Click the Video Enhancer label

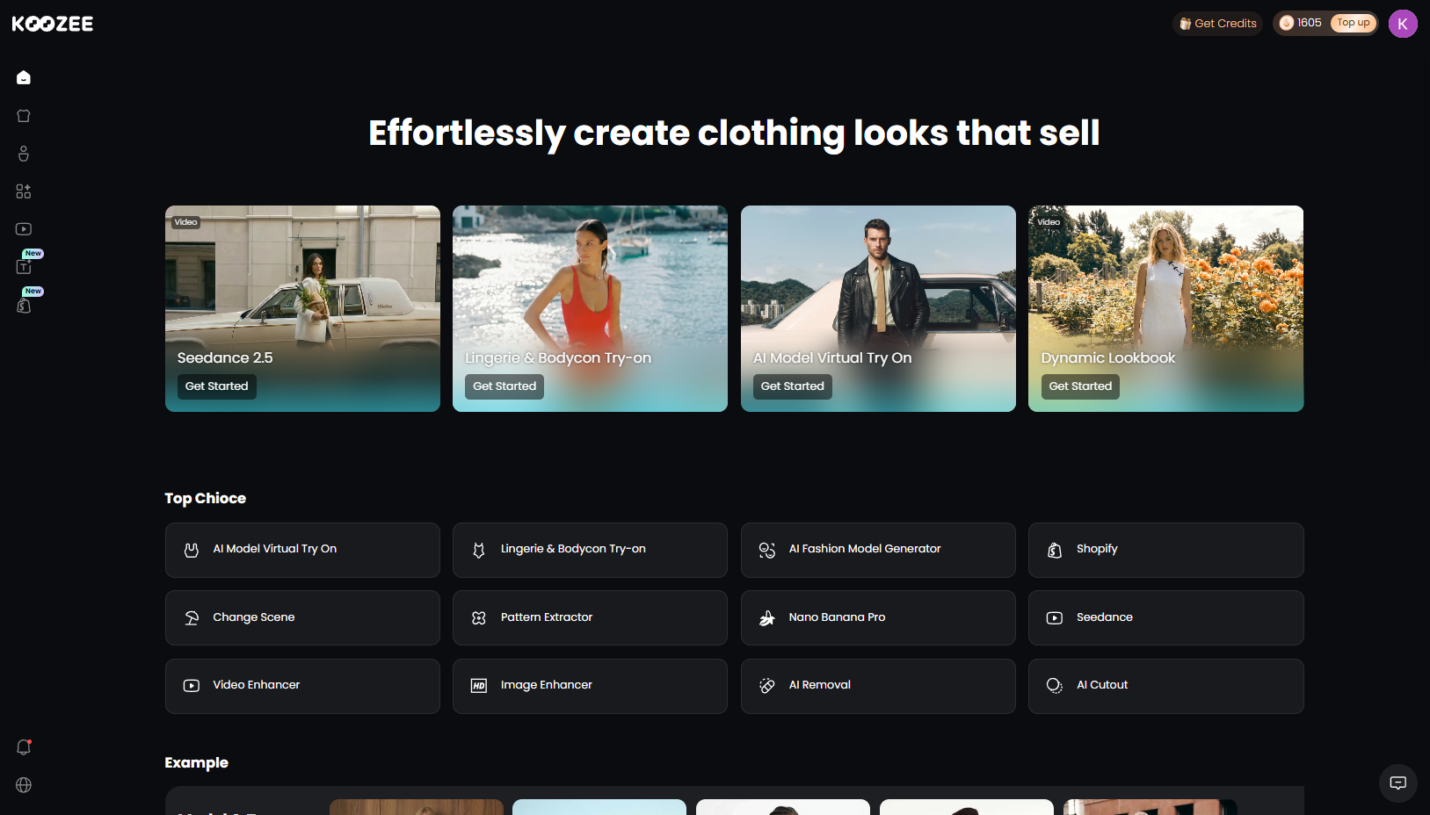click(257, 685)
